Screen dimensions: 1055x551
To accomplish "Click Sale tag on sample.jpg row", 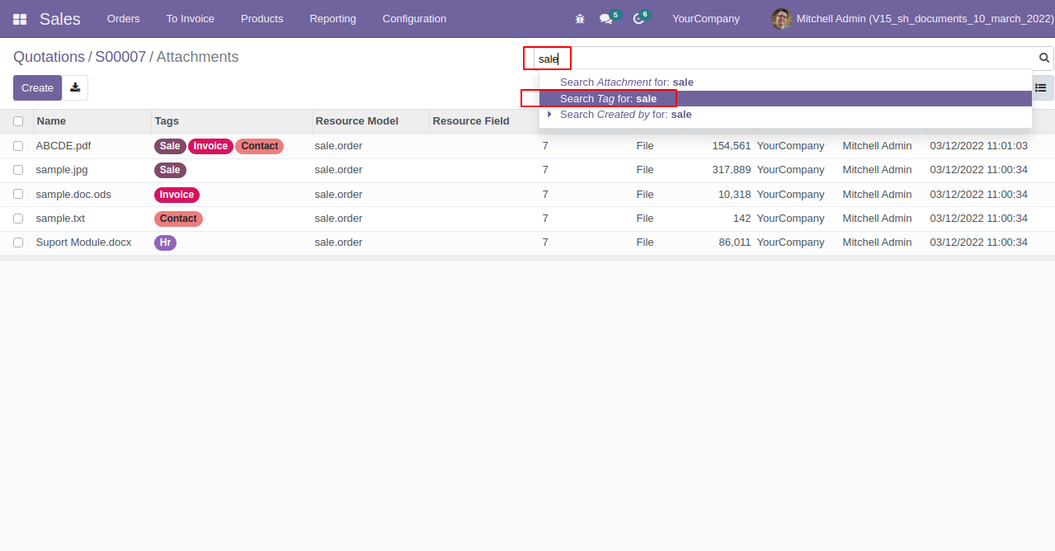I will (170, 170).
